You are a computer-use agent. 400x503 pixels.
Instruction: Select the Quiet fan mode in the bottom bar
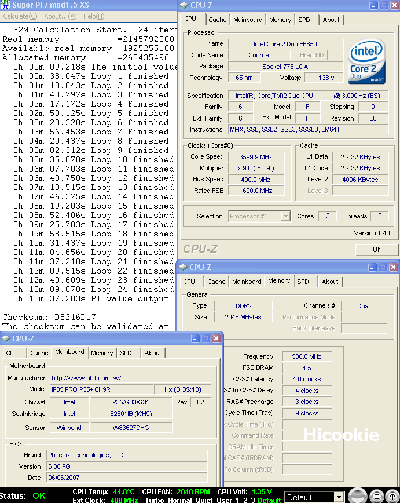coord(204,500)
